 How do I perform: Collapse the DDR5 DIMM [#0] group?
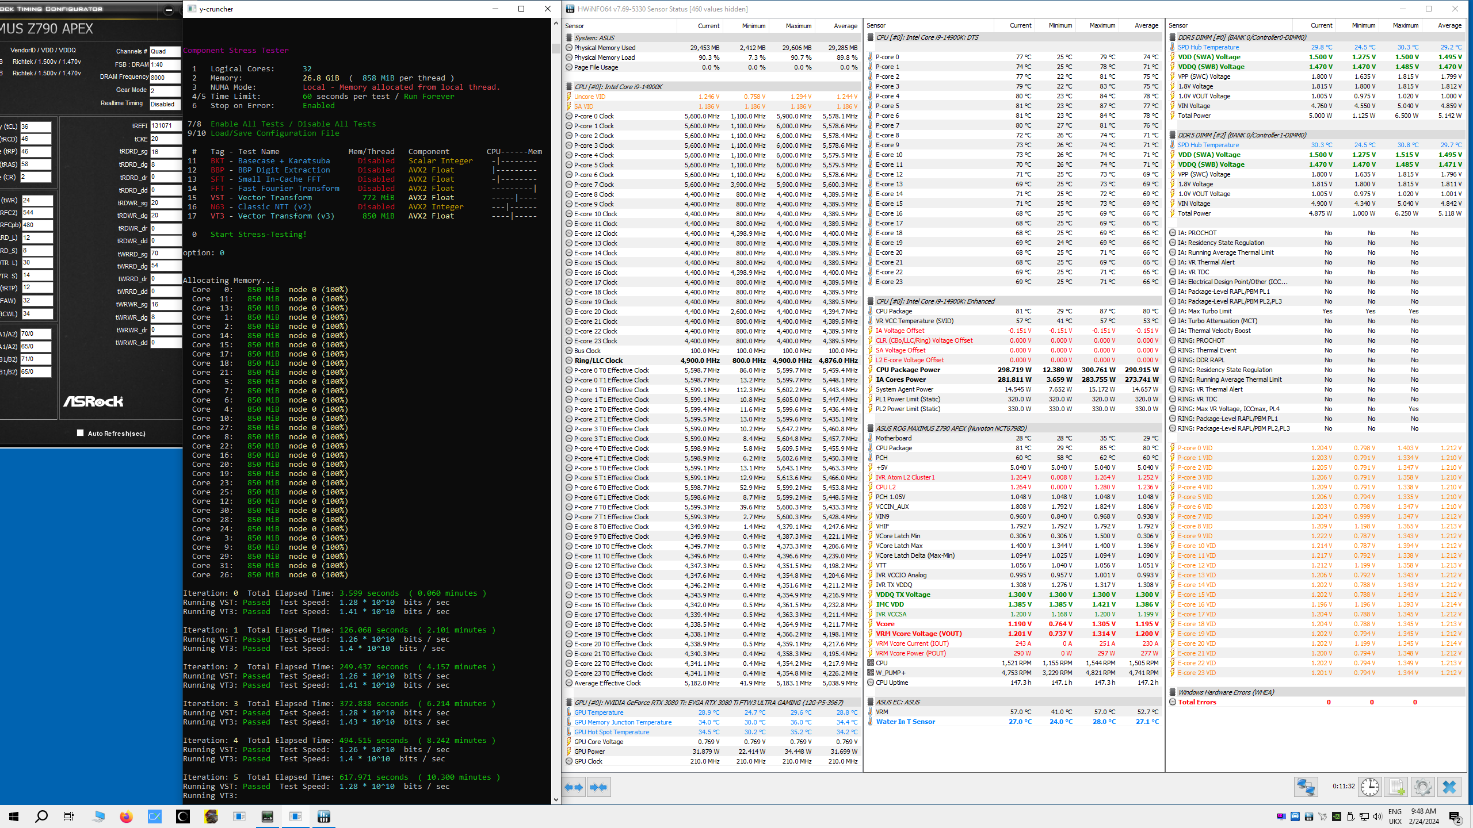click(1173, 37)
